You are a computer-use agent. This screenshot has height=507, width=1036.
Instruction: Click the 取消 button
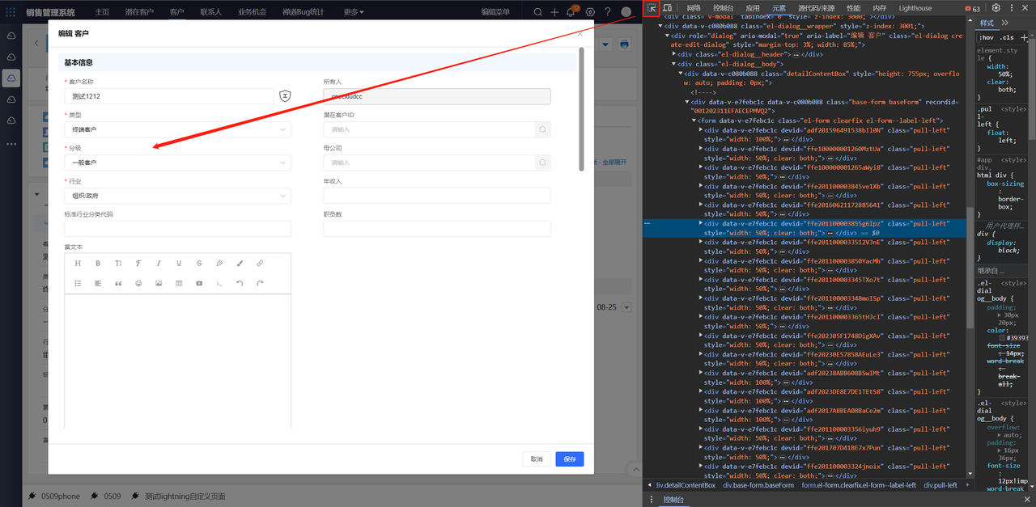[537, 459]
